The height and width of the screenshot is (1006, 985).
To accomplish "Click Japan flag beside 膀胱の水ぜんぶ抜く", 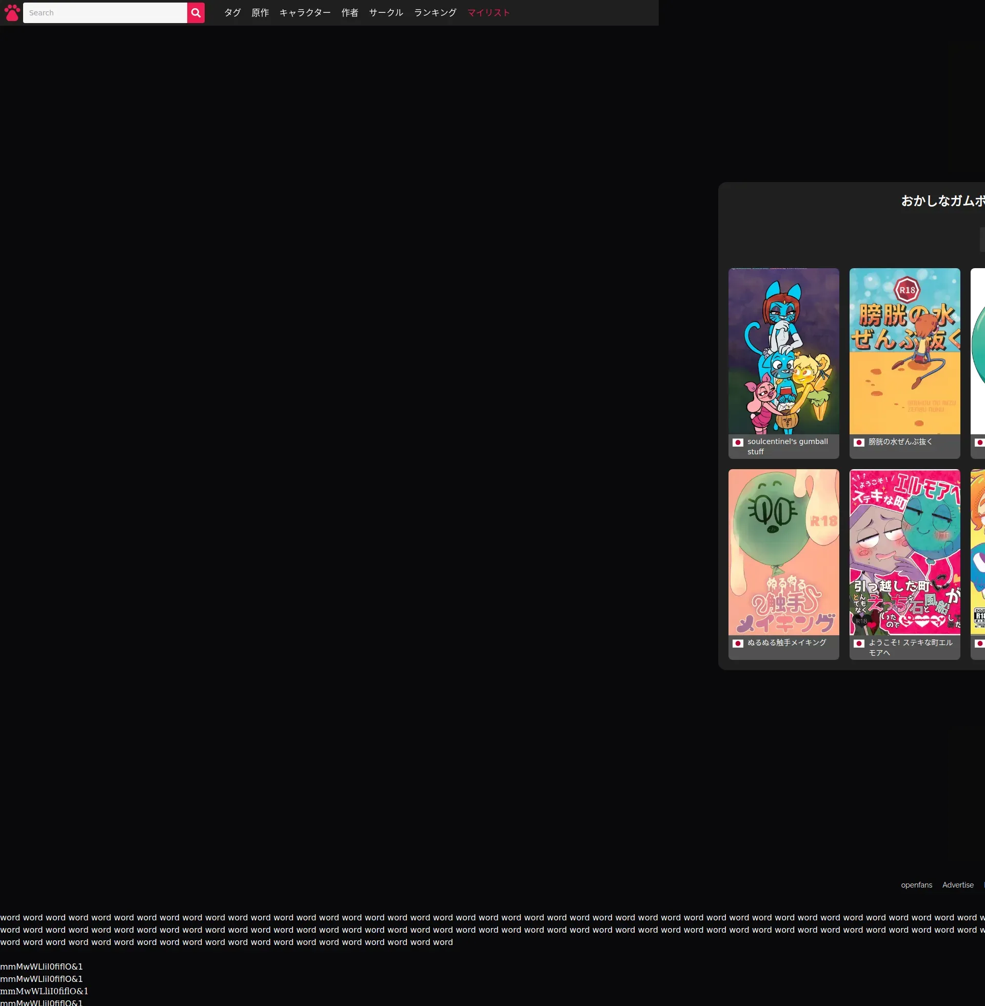I will point(859,442).
